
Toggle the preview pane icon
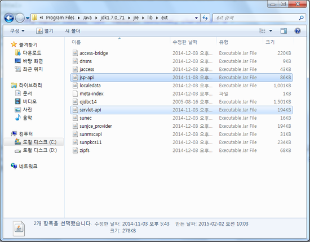pos(284,31)
